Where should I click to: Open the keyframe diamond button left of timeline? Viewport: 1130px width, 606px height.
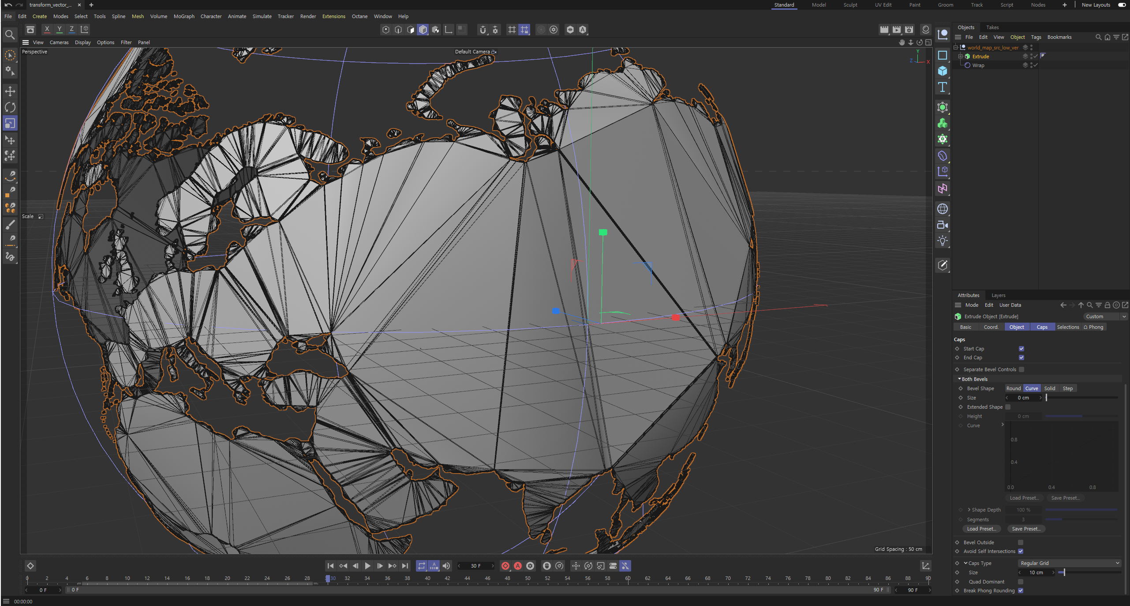[30, 566]
